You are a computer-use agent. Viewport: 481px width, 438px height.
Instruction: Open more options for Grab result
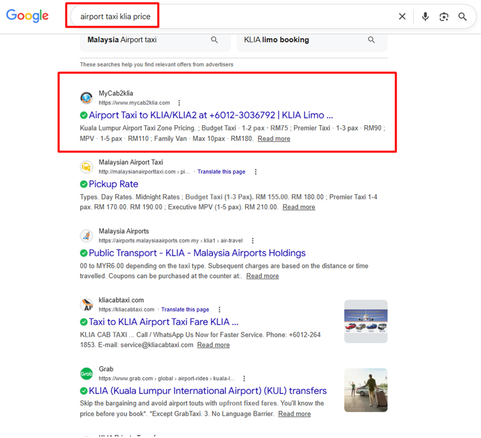244,378
